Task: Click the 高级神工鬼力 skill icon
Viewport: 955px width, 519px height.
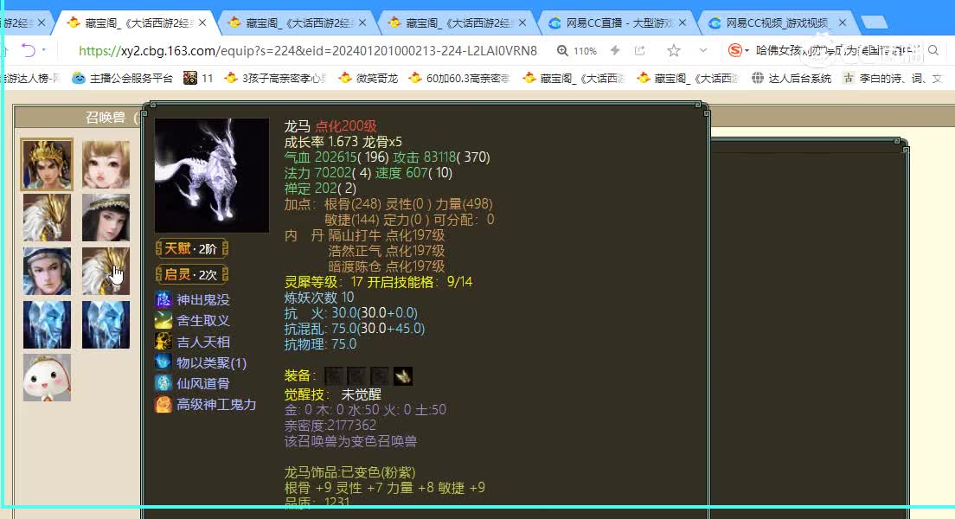Action: [163, 405]
